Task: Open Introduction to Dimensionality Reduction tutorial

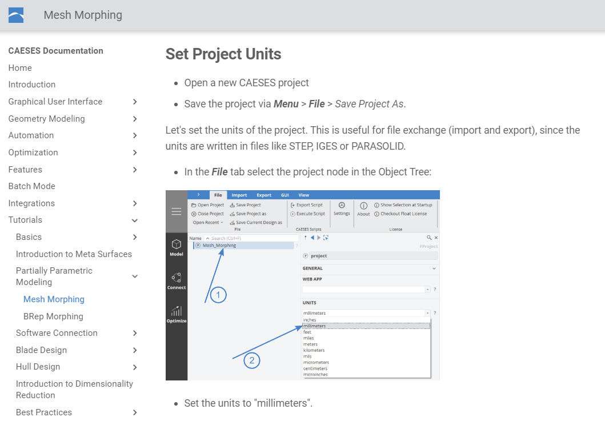Action: (74, 390)
